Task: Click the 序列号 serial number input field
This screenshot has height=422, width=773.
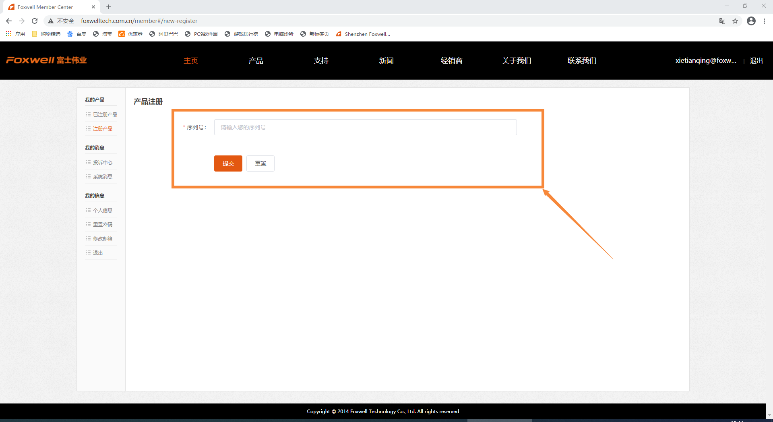Action: click(365, 127)
